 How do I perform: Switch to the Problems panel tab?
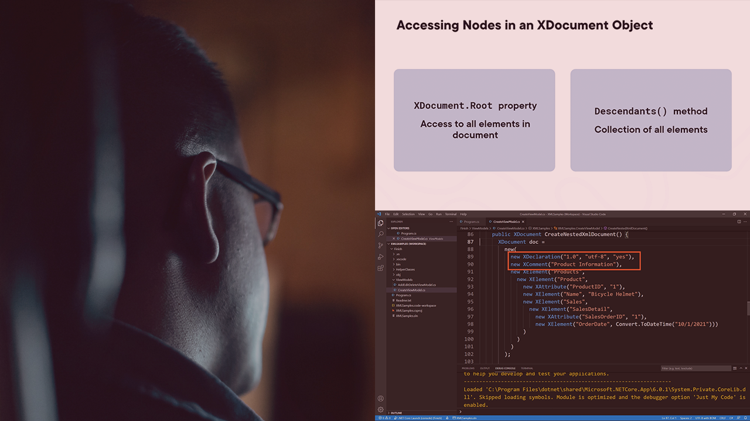tap(468, 368)
